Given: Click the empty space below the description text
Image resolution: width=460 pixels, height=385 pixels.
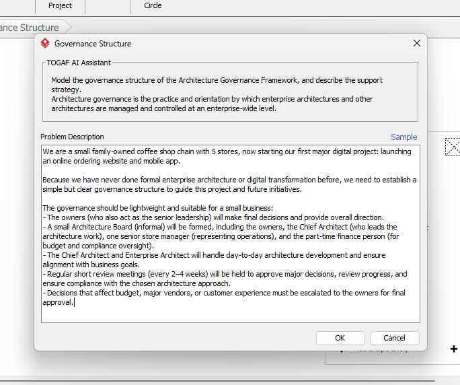Looking at the screenshot, I should [x=229, y=314].
